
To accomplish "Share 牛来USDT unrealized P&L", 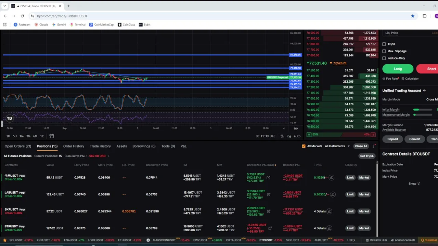I will [268, 178].
